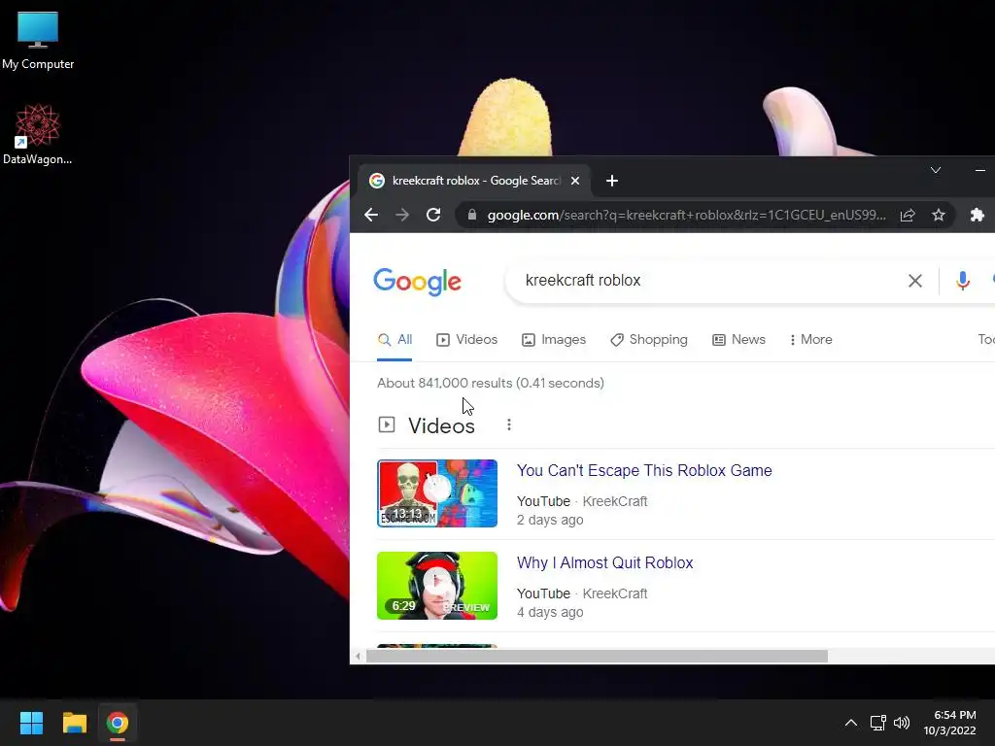
Task: Reload the Google search page
Action: pyautogui.click(x=433, y=215)
